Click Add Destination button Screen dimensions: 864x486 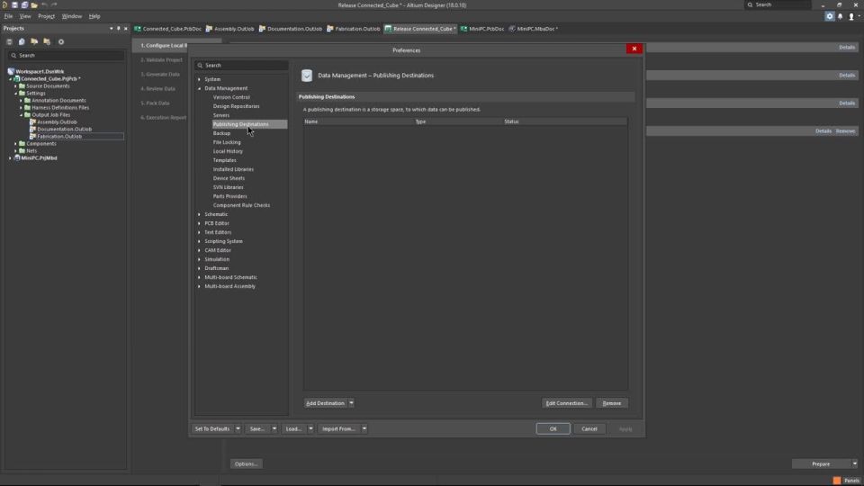325,403
